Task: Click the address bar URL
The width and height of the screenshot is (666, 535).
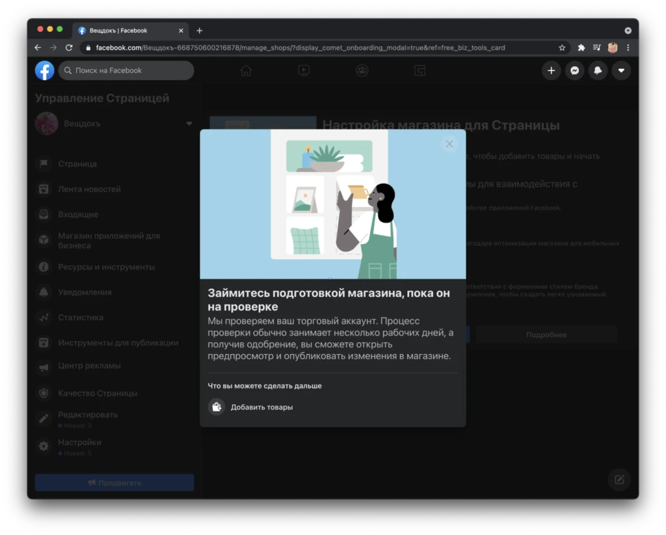Action: (300, 48)
